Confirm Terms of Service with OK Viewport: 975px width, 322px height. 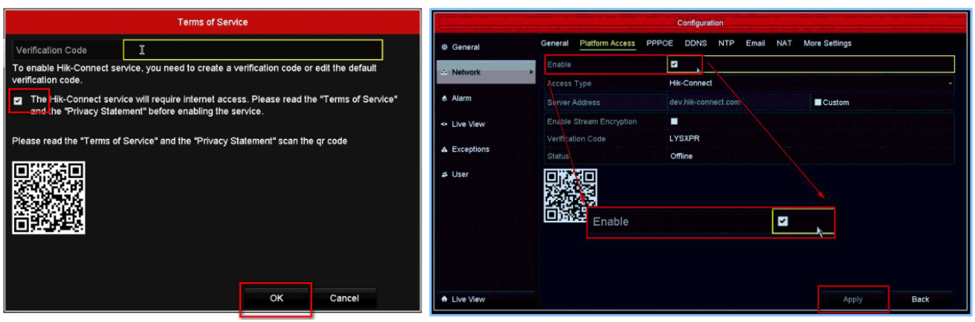coord(276,298)
